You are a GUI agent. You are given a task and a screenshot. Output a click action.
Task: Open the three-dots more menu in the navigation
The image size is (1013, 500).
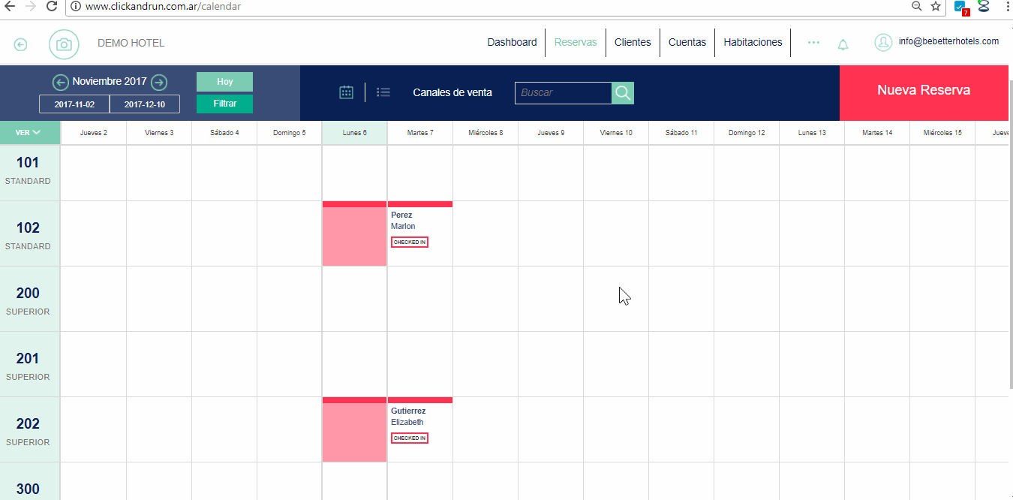813,43
